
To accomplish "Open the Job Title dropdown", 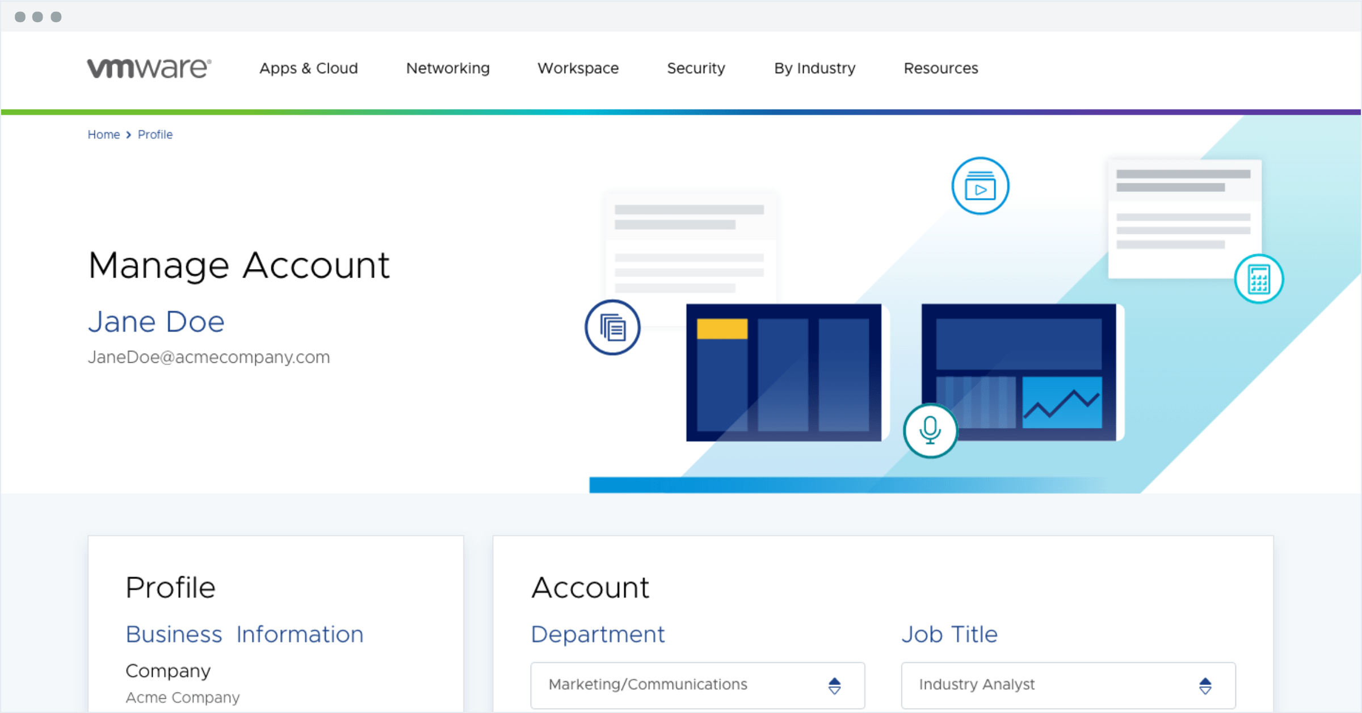I will (1067, 685).
